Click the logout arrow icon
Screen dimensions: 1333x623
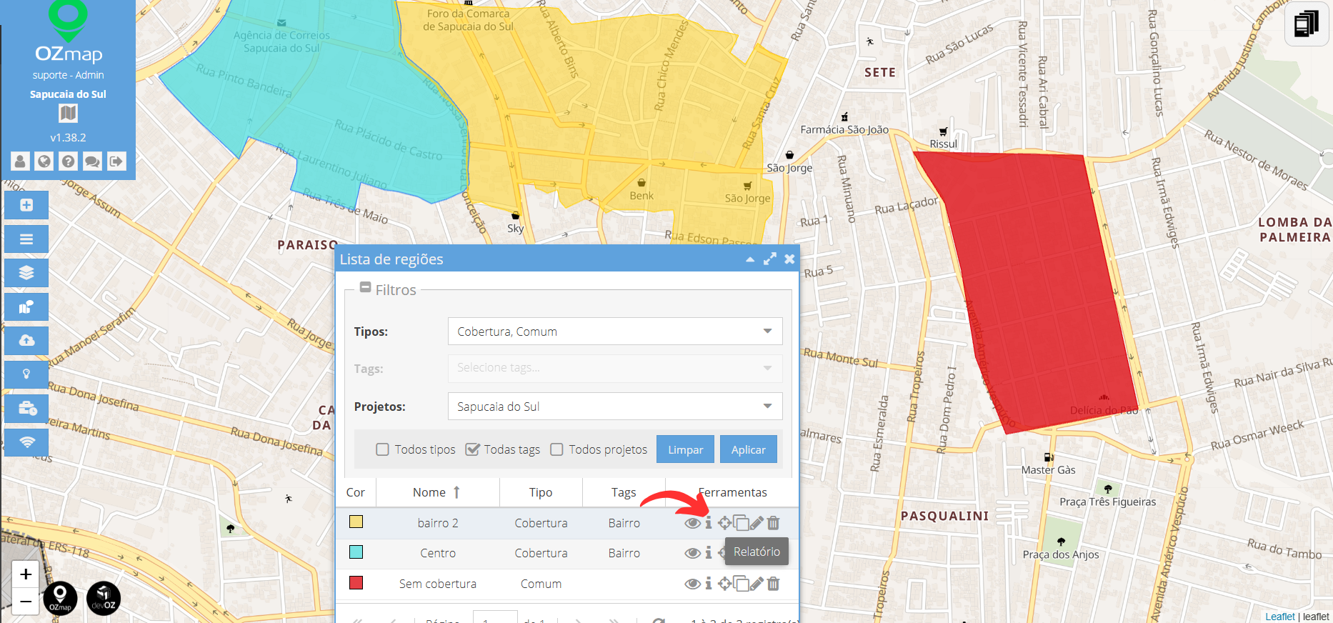point(116,161)
